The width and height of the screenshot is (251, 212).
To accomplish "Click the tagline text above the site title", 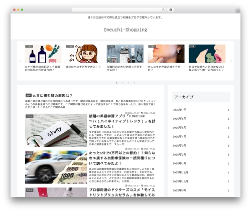I will coord(125,18).
